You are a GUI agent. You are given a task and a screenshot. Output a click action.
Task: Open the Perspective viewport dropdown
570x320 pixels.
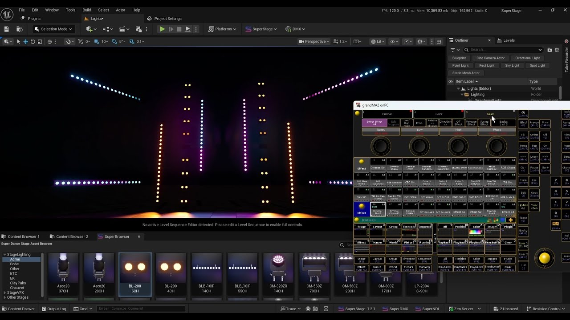314,41
